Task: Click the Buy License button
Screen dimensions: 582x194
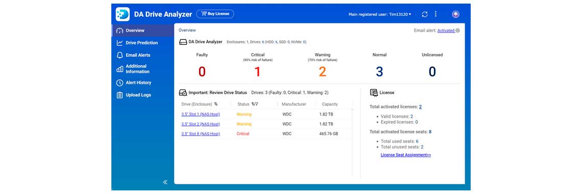Action: (x=215, y=14)
